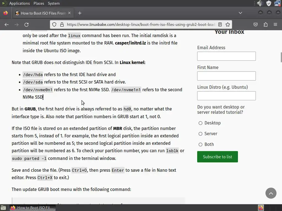The height and width of the screenshot is (211, 282).
Task: Switch to Firefox window in taskbar
Action: click(32, 208)
